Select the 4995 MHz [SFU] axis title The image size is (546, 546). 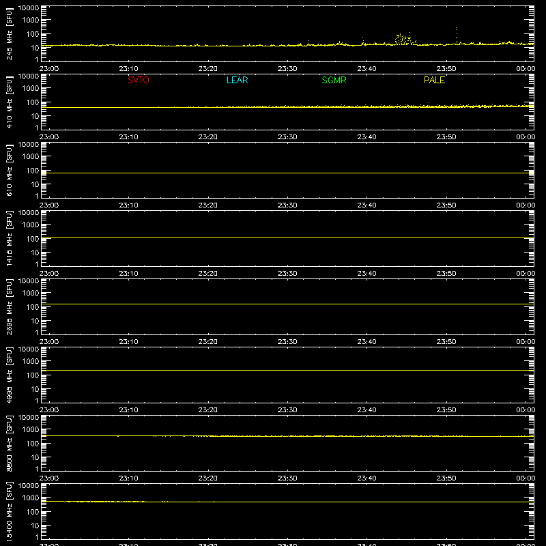(x=10, y=375)
